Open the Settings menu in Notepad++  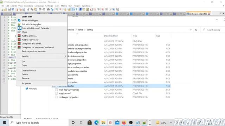tap(49, 6)
